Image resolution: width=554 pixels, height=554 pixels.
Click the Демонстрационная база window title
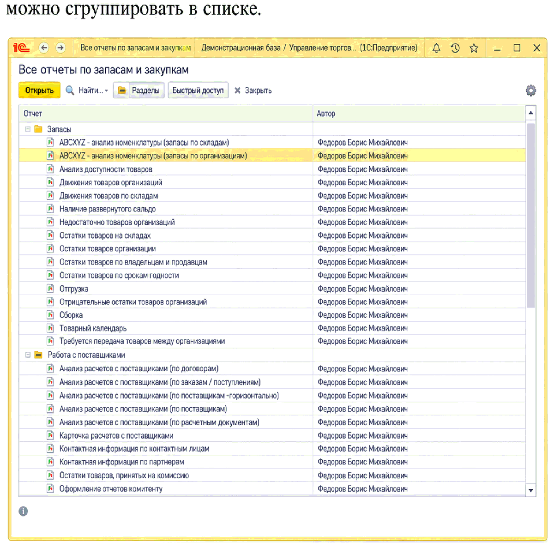(x=309, y=48)
